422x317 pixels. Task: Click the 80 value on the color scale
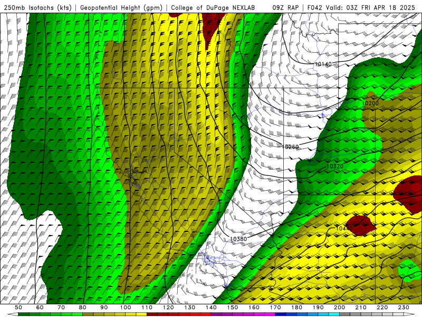(x=83, y=307)
